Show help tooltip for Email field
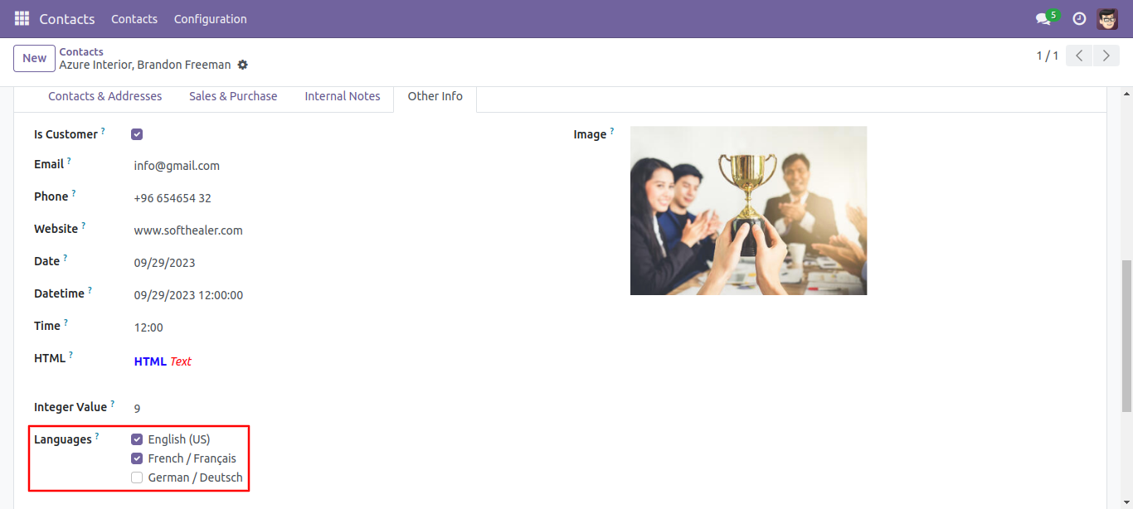 [x=69, y=161]
